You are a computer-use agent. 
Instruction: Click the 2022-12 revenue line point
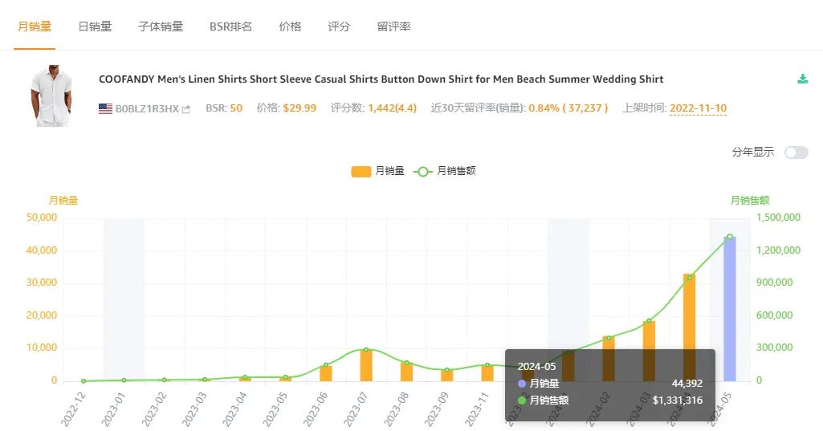[84, 381]
